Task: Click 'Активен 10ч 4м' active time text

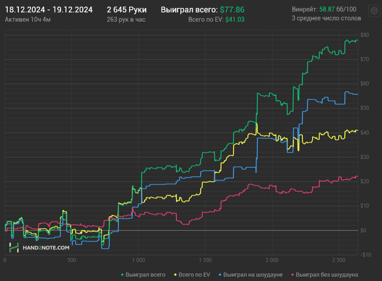Action: coord(28,20)
